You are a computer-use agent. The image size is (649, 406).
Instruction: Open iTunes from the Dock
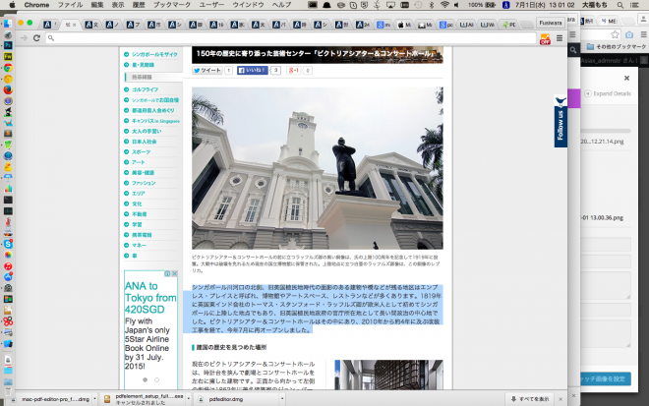(x=8, y=266)
